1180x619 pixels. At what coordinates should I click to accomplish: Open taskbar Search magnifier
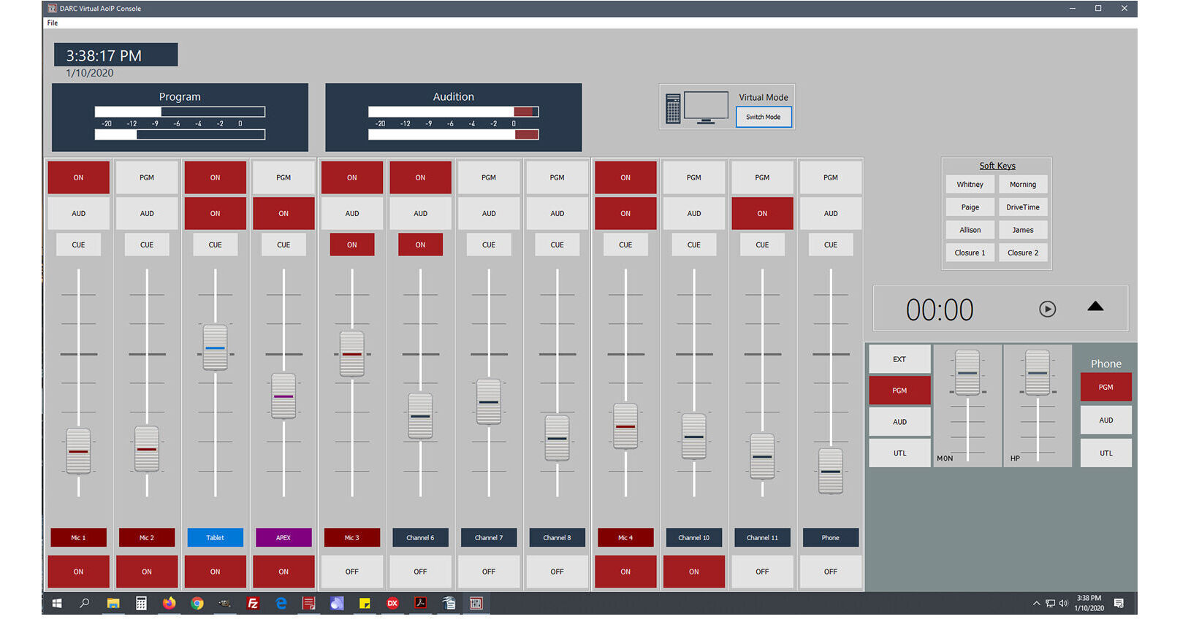click(x=85, y=603)
